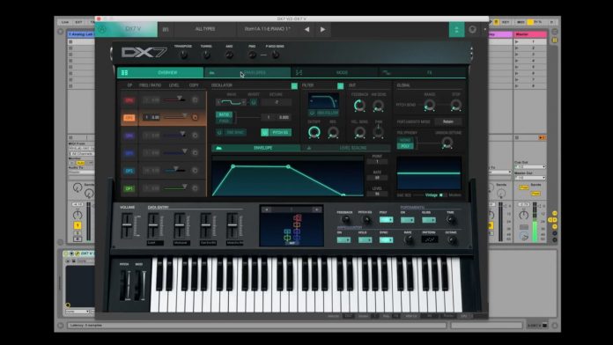Select the Envelope sub-tab
The image size is (613, 345).
tap(256, 148)
